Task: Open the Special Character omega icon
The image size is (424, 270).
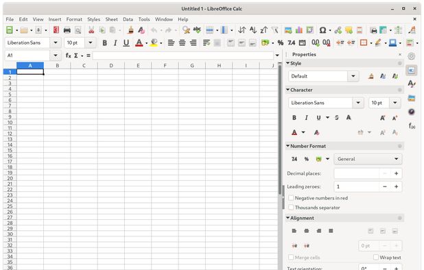Action: pyautogui.click(x=322, y=30)
